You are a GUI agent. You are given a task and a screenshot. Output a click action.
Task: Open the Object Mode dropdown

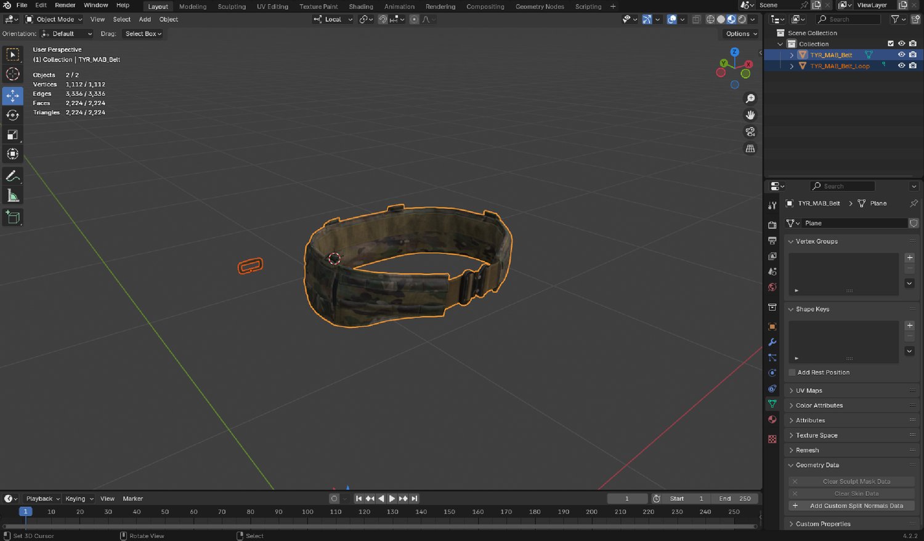click(x=54, y=19)
